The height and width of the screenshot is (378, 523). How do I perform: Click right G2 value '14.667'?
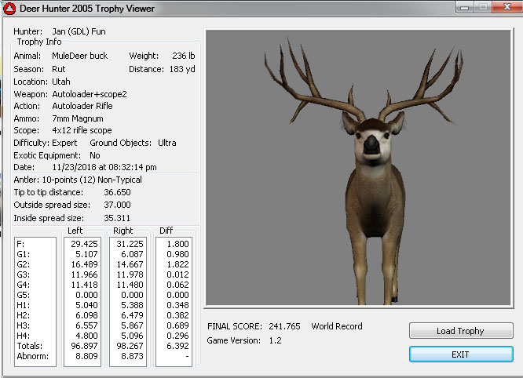point(130,264)
